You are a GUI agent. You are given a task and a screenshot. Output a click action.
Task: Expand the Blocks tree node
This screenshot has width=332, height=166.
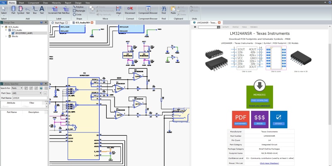[6, 36]
